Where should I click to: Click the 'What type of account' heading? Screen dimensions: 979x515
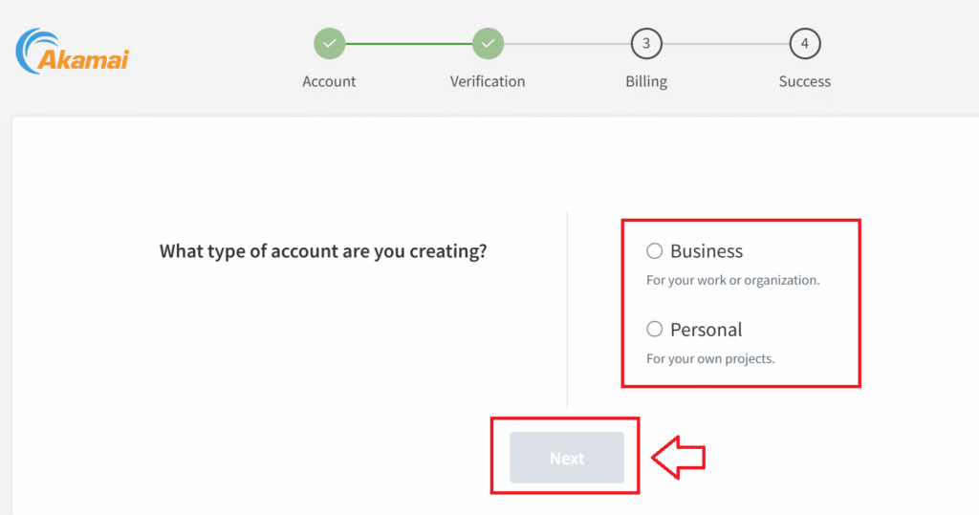click(x=323, y=251)
